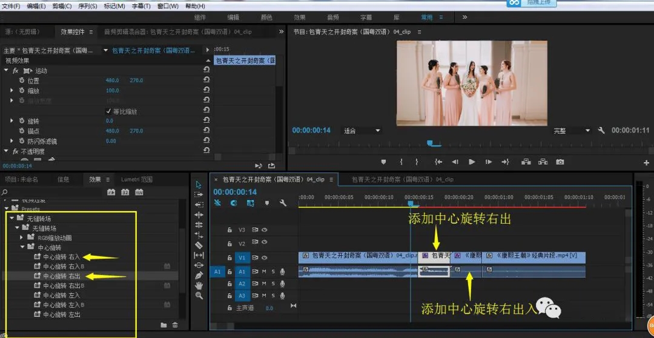Delete custom item with trash icon
654x338 pixels.
click(x=175, y=325)
